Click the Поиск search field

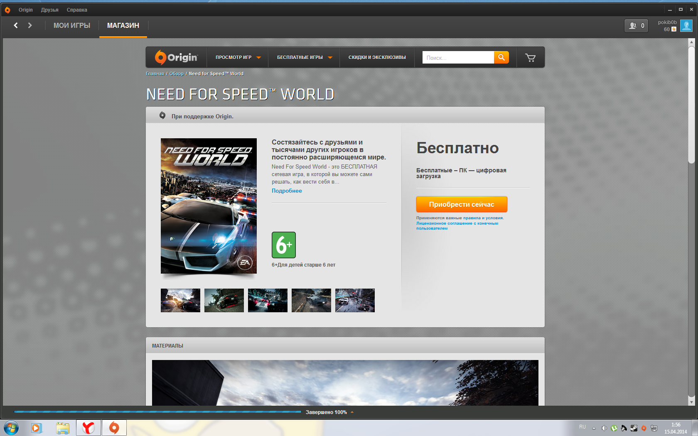coord(457,58)
